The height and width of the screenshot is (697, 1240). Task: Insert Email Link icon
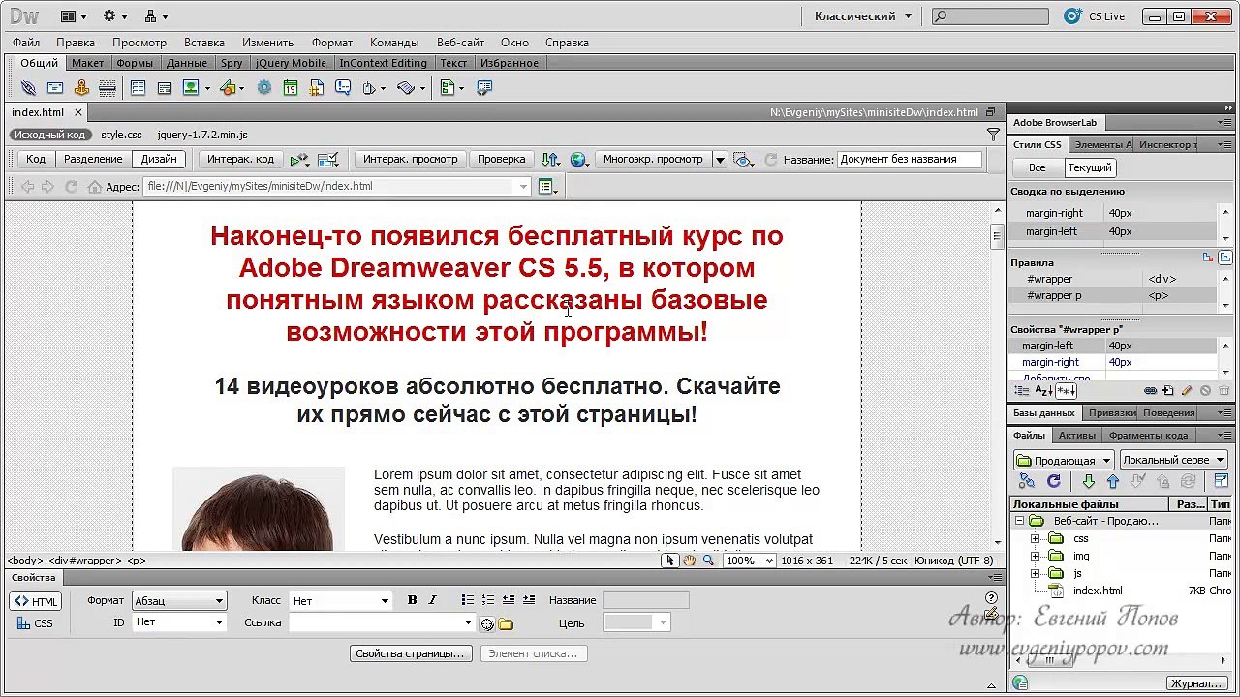click(x=55, y=88)
